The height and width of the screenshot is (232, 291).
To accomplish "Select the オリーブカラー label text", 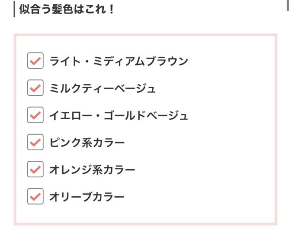I will [87, 197].
